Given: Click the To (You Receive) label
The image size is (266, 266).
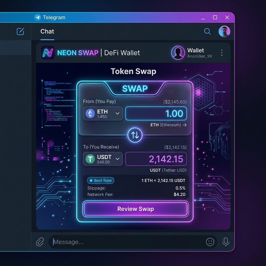Looking at the screenshot, I should click(x=101, y=147).
